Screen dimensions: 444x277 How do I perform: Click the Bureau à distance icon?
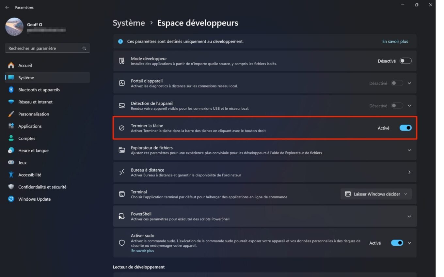click(122, 172)
